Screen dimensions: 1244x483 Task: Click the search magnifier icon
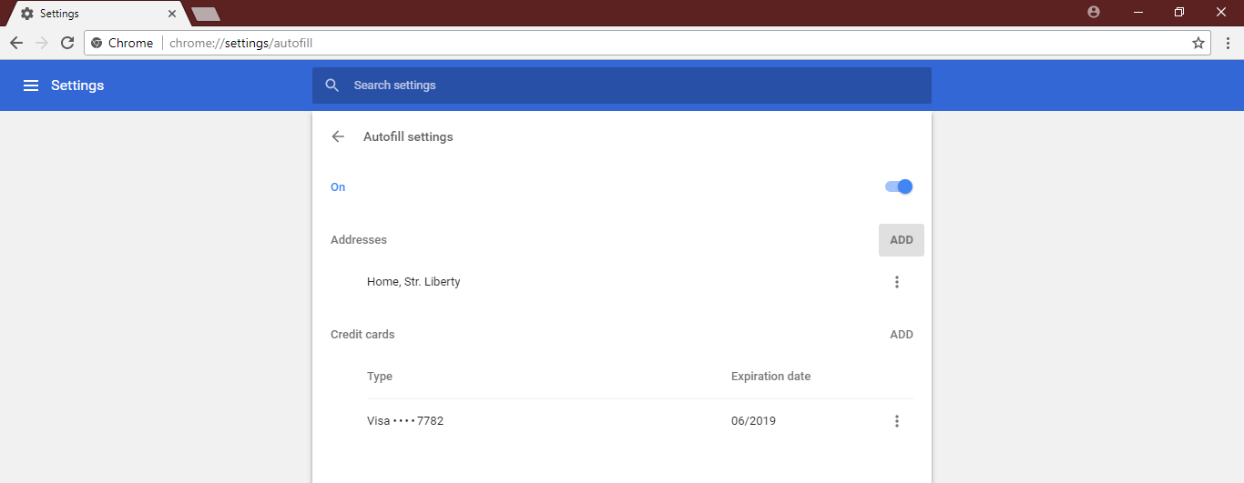click(332, 86)
